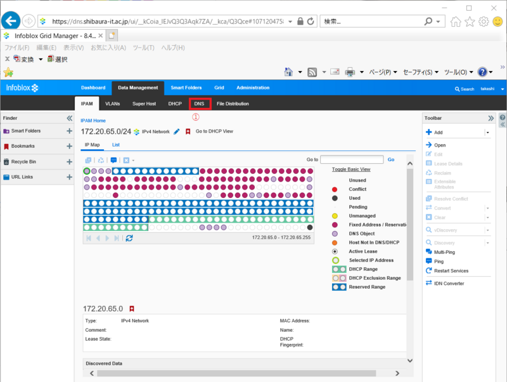Expand the vDiscovery dropdown arrow
Image resolution: width=507 pixels, height=382 pixels.
click(x=487, y=230)
